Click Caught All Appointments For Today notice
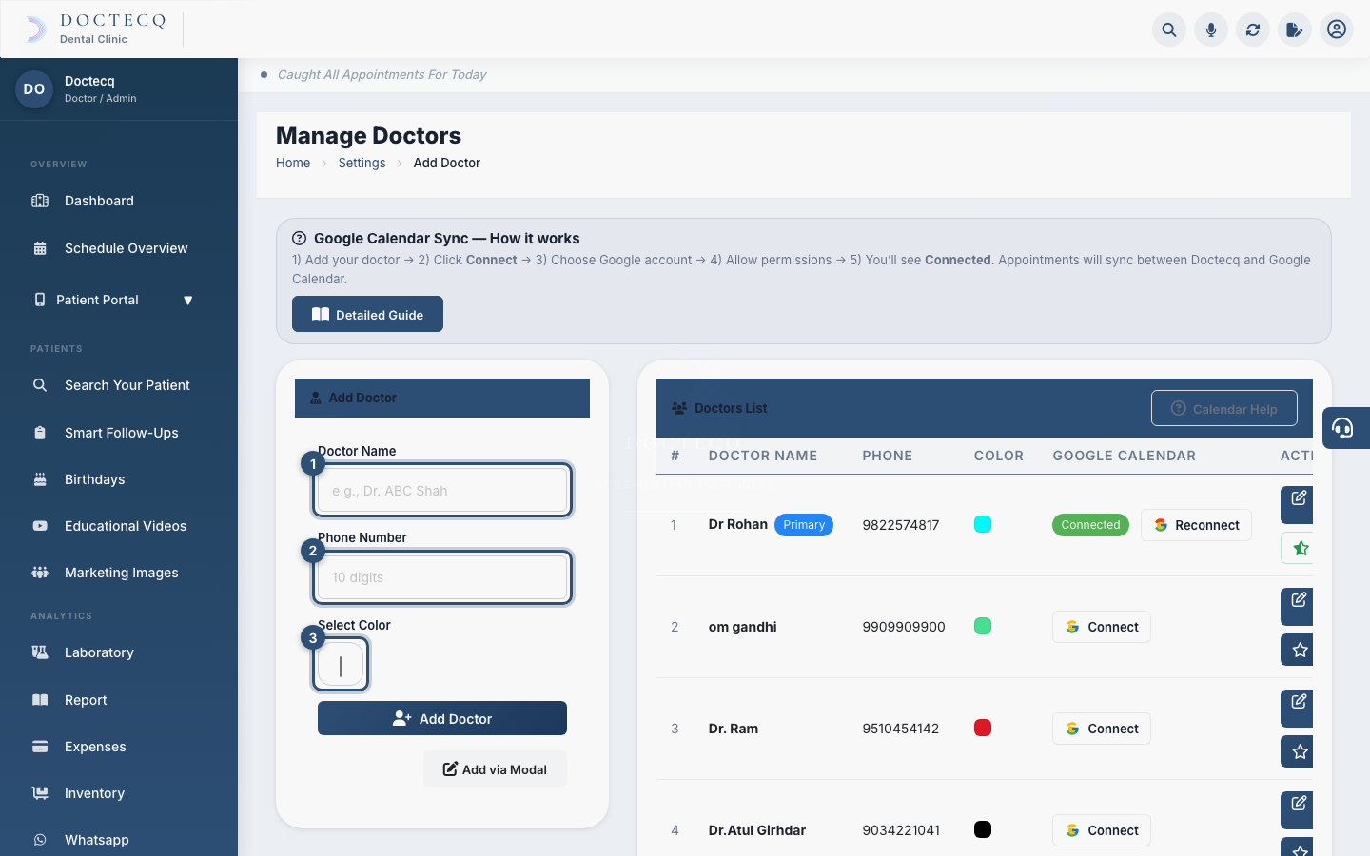Screen dimensions: 1370x856 pyautogui.click(x=382, y=74)
